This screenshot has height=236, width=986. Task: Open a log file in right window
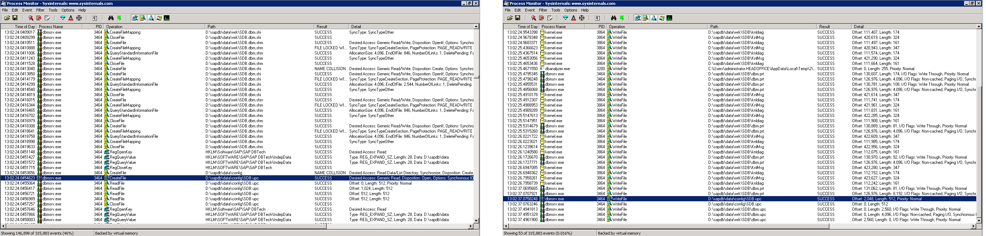point(510,18)
